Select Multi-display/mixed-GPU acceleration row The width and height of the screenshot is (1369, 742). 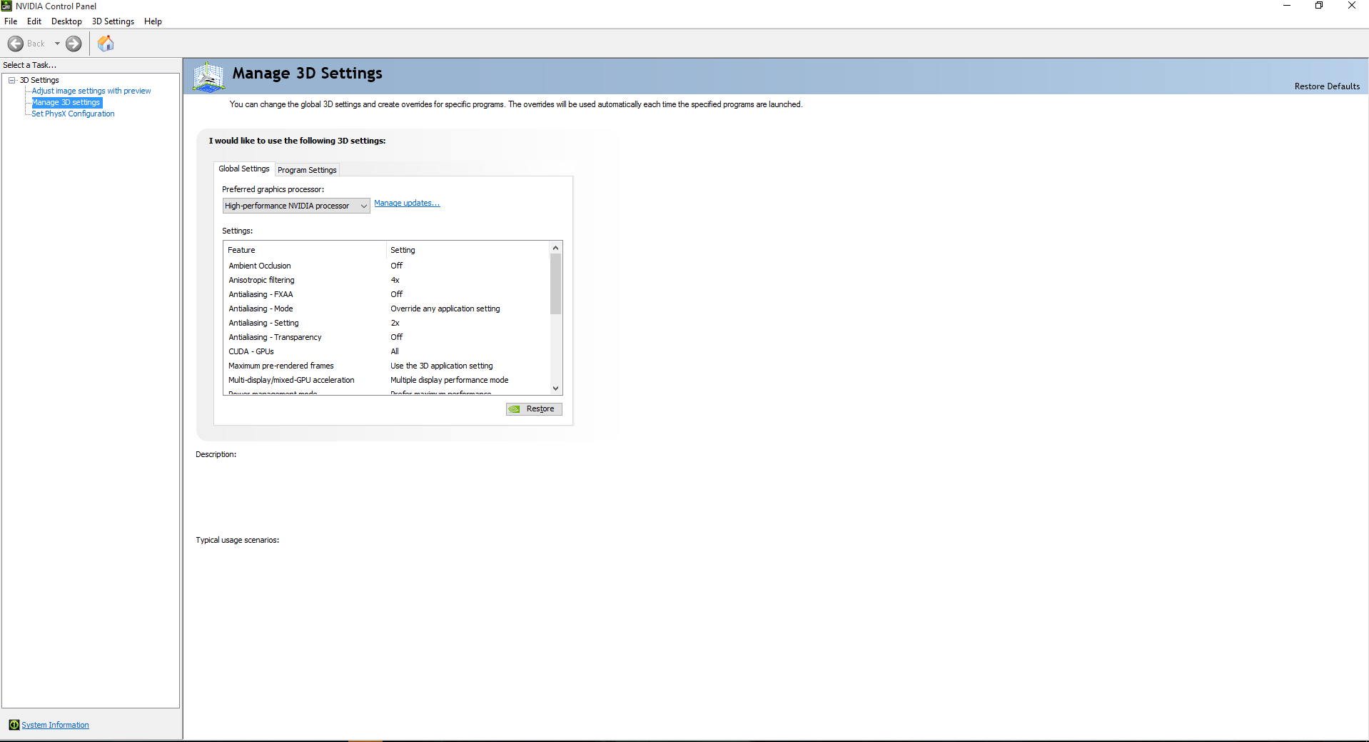tap(386, 380)
